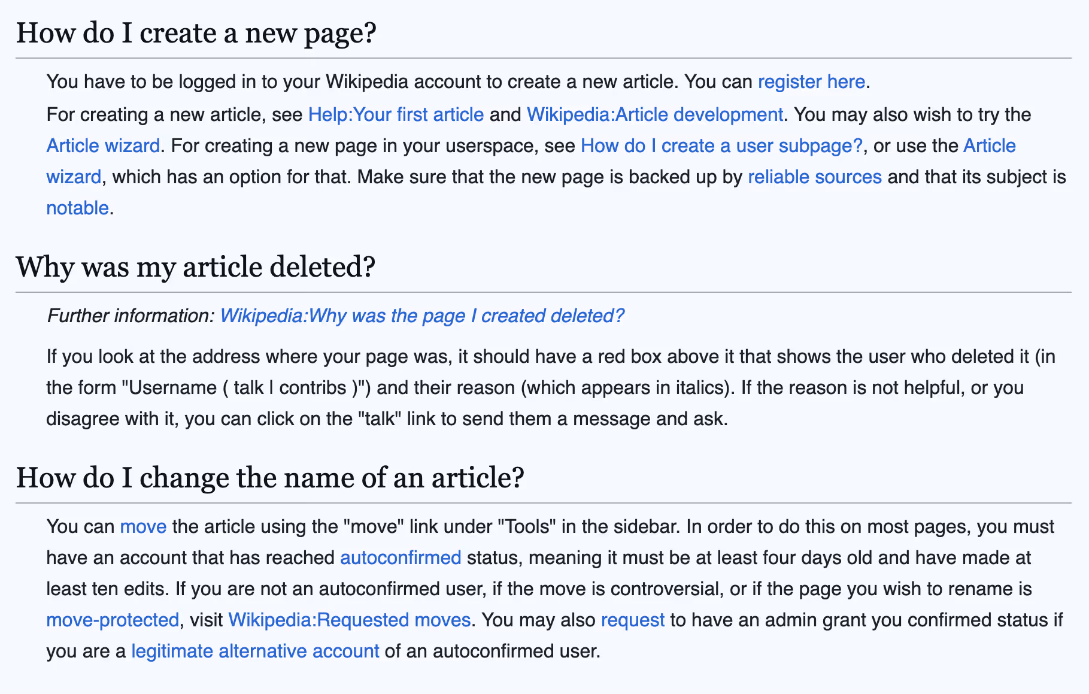Open the notable link
The height and width of the screenshot is (694, 1089).
77,208
